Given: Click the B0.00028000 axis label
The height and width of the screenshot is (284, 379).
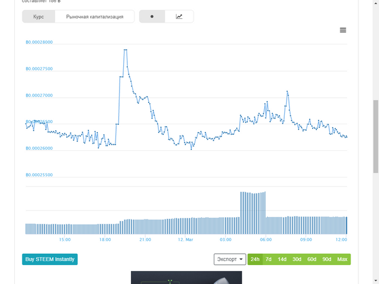Looking at the screenshot, I should click(x=39, y=42).
